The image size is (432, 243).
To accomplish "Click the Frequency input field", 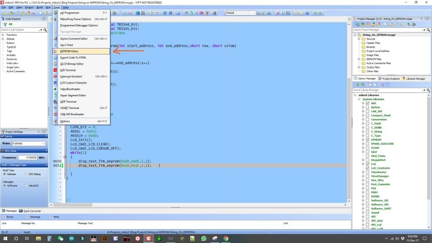I will (28, 158).
